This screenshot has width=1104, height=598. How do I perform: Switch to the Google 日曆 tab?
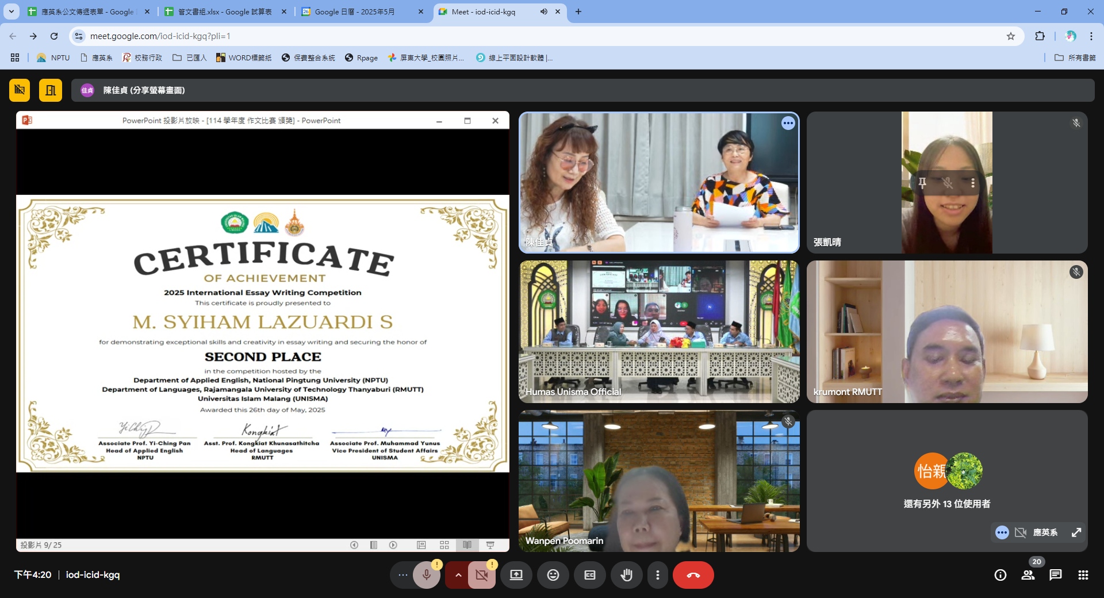[354, 11]
